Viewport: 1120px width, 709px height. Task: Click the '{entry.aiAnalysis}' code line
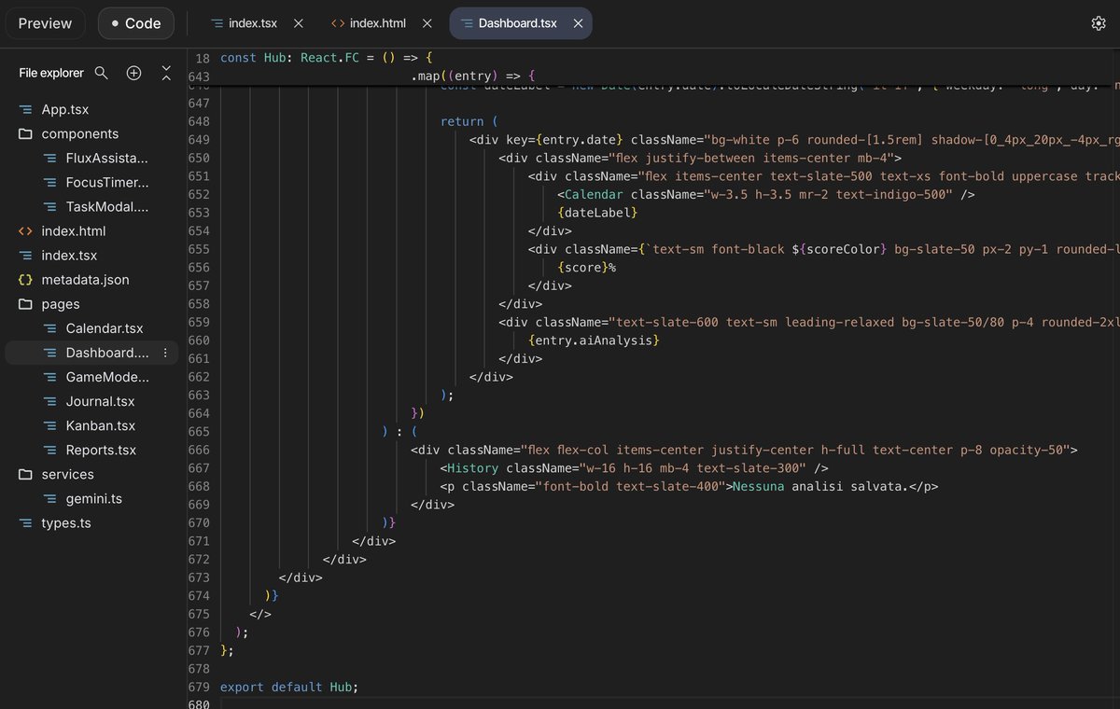(x=594, y=341)
